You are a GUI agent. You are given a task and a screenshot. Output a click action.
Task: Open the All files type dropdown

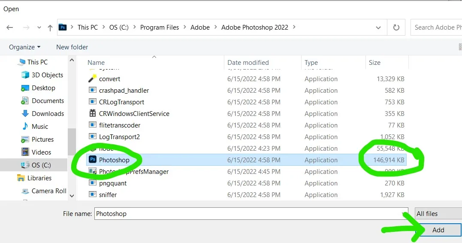click(x=438, y=213)
